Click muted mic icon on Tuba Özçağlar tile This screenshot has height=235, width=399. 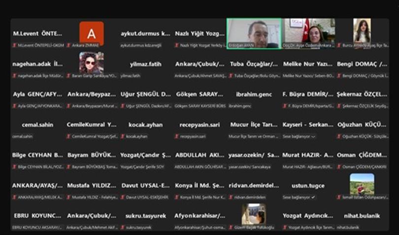[x=231, y=76]
